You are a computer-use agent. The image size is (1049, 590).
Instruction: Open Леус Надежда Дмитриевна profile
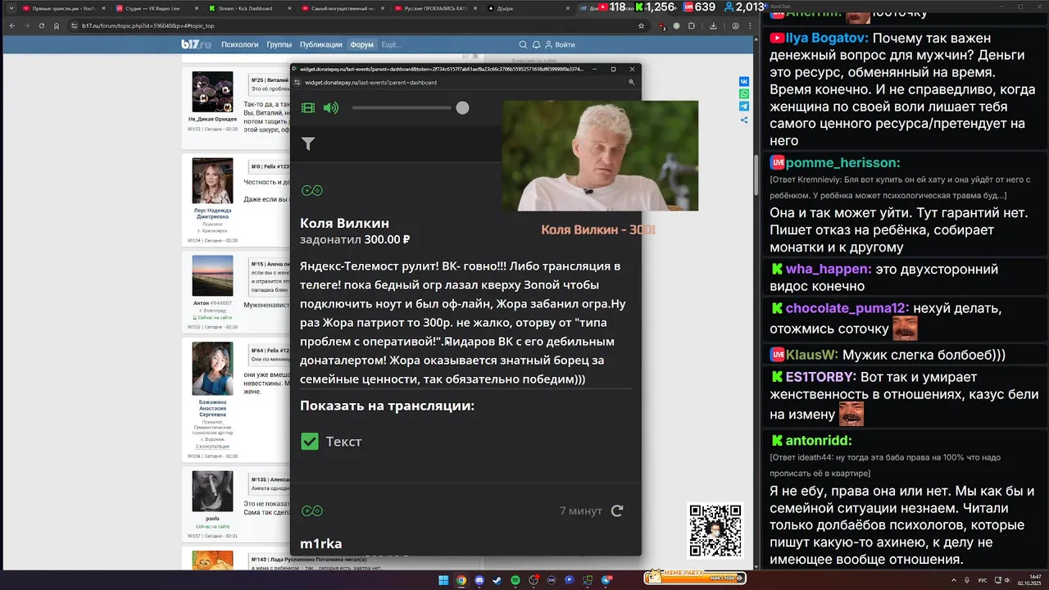pos(212,213)
